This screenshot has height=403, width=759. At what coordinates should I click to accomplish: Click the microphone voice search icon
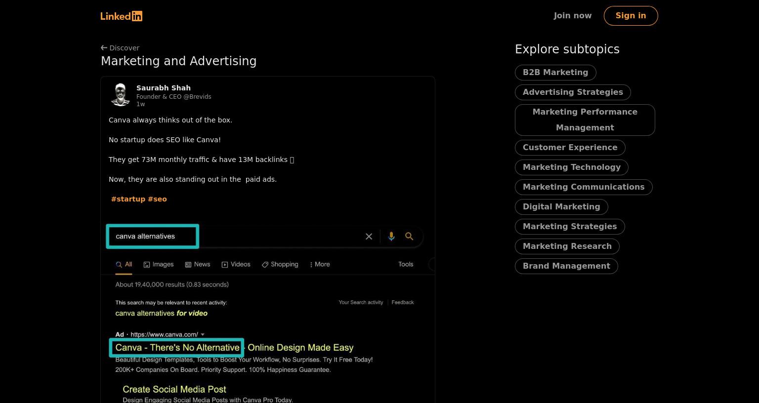pos(391,237)
